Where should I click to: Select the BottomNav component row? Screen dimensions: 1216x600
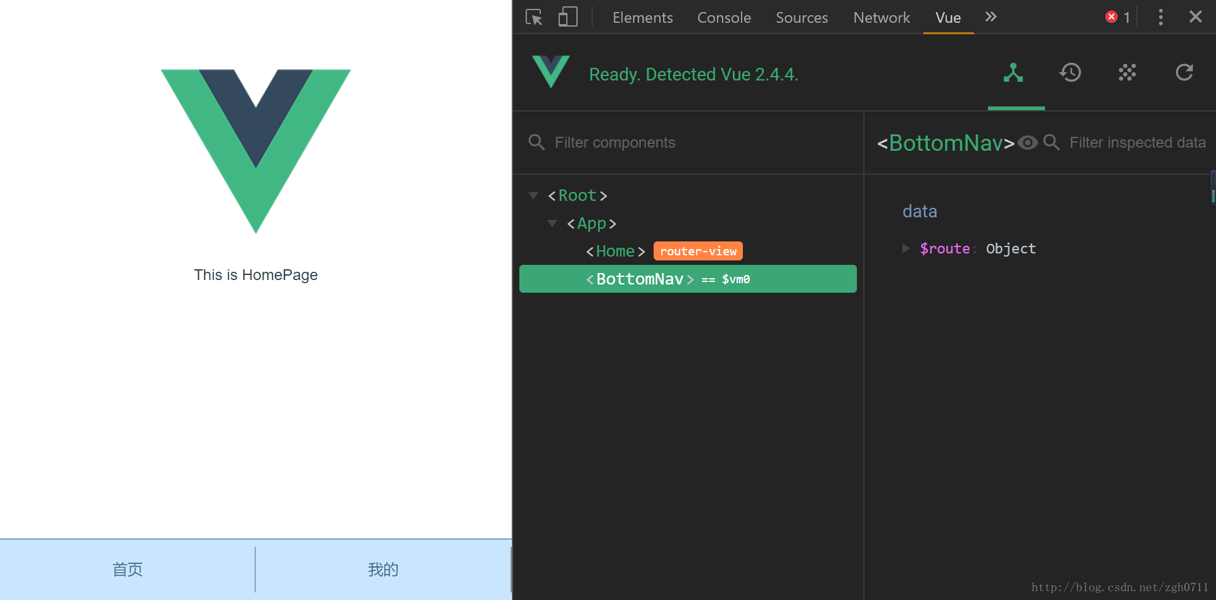click(x=688, y=279)
